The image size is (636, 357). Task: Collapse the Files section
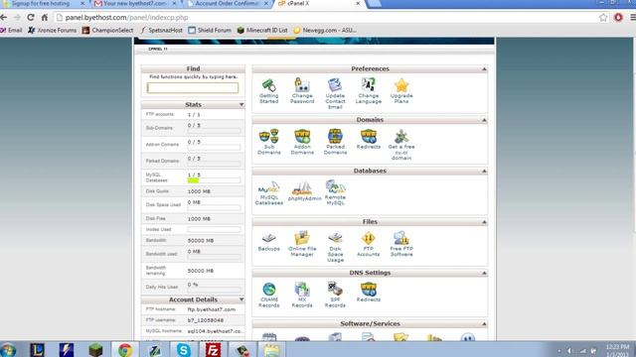(x=484, y=222)
